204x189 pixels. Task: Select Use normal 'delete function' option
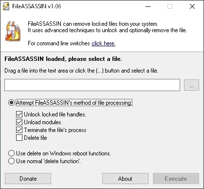pyautogui.click(x=11, y=161)
